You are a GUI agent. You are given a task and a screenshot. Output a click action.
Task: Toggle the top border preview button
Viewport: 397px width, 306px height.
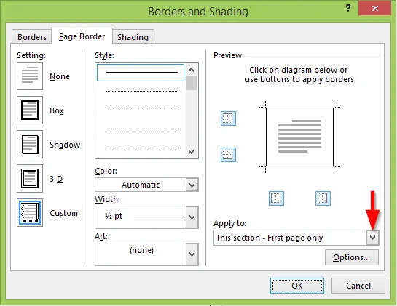coord(228,118)
